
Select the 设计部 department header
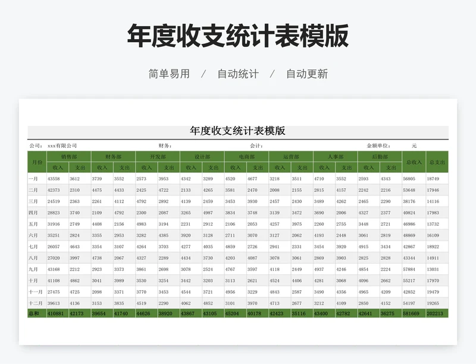(x=202, y=157)
